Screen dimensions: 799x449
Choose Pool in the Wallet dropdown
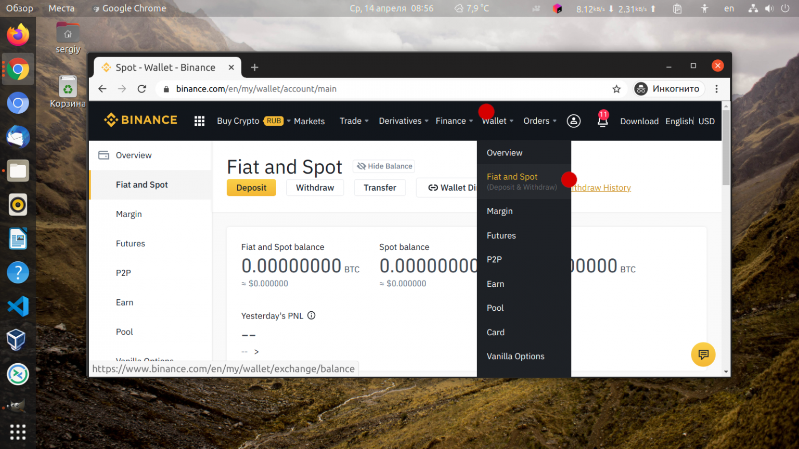[524, 308]
